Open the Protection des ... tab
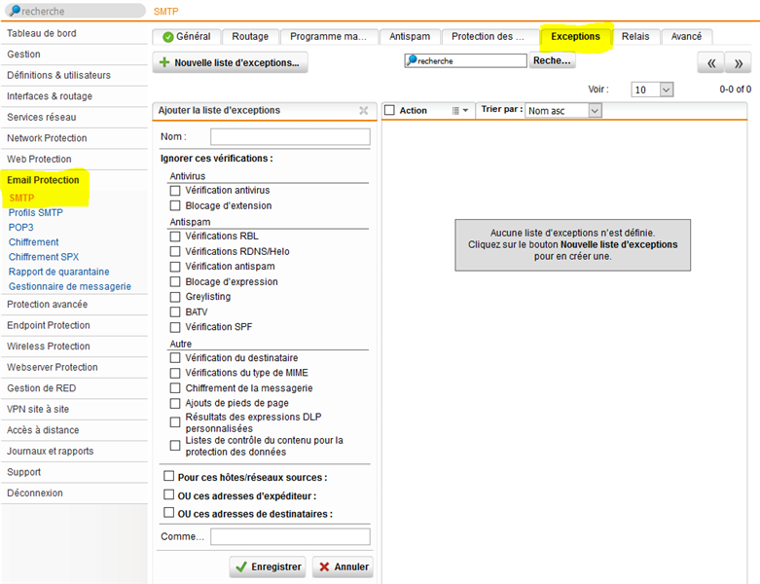The image size is (760, 584). point(488,37)
